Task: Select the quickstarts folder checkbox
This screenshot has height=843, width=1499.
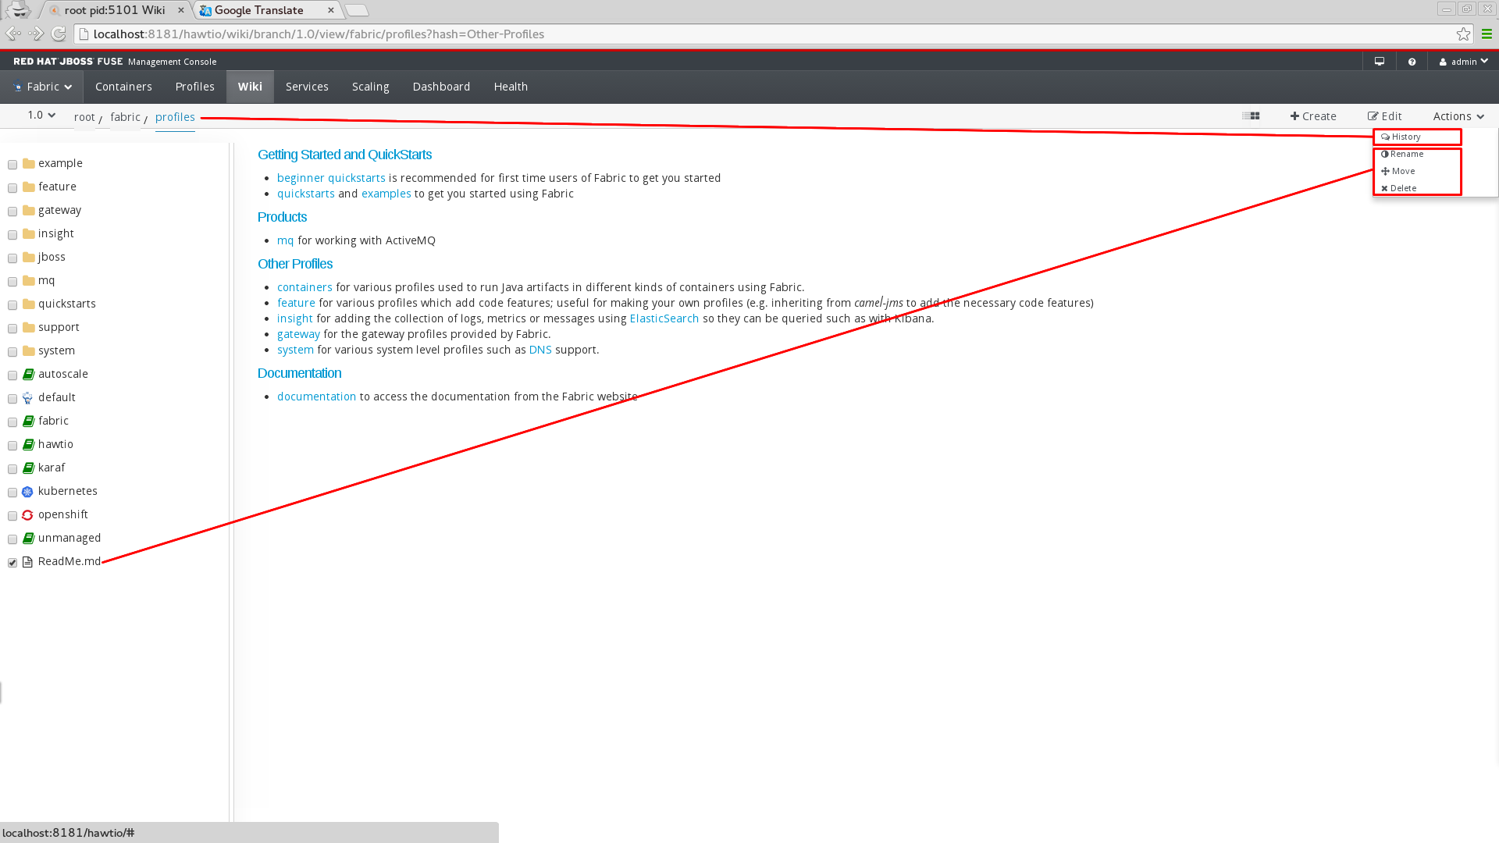Action: click(12, 305)
